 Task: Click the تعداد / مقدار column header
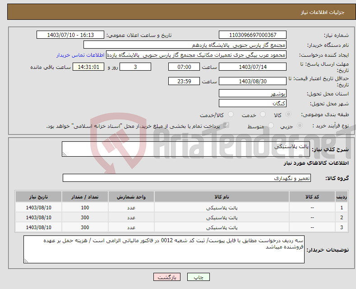(x=85, y=197)
